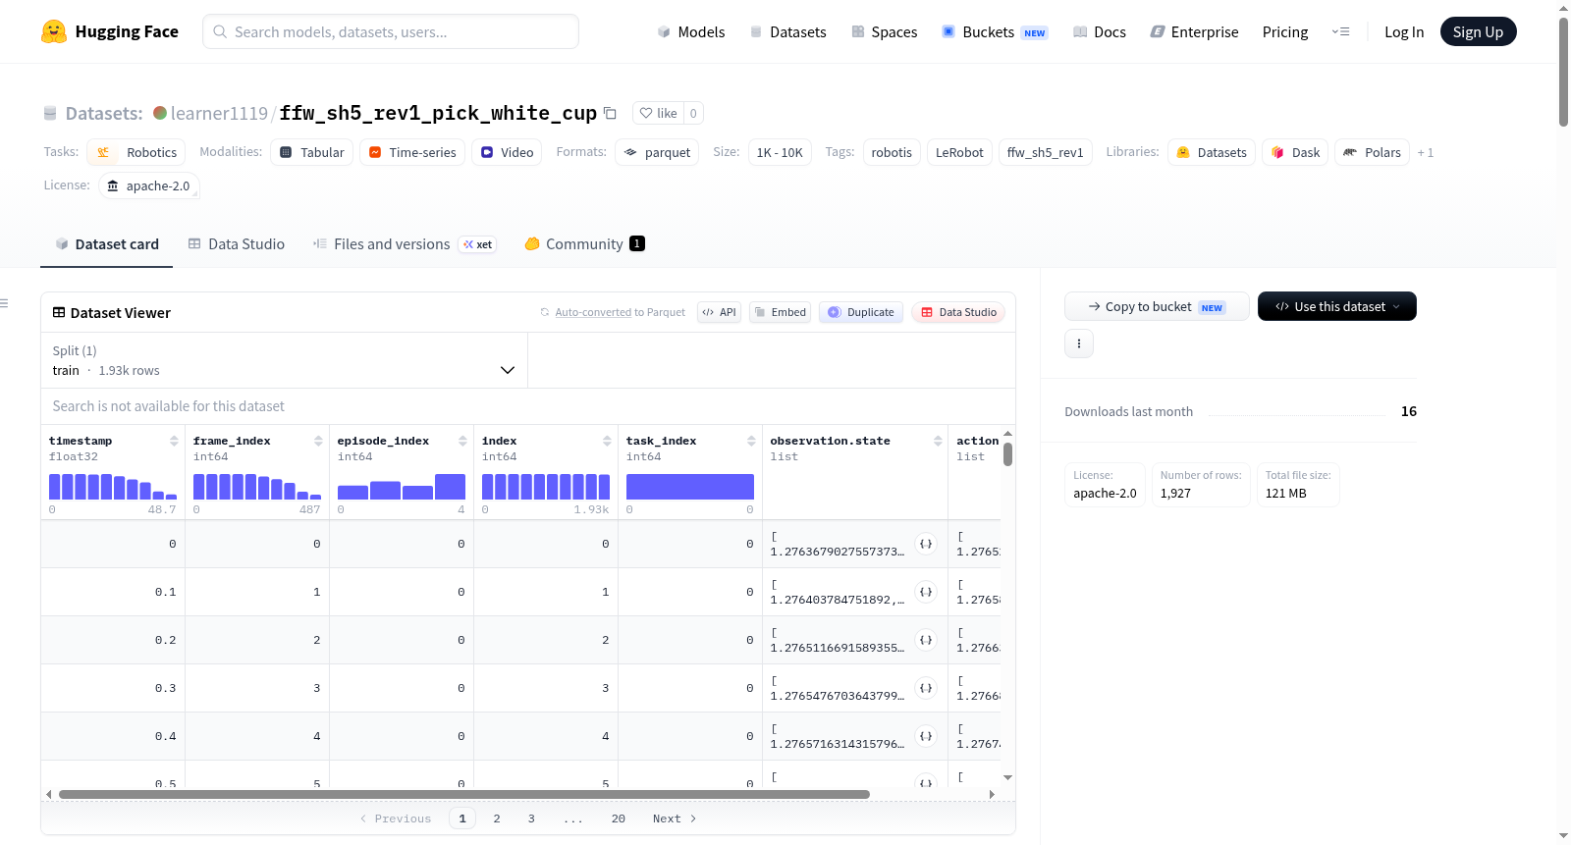Click the task_index histogram bar

[690, 487]
